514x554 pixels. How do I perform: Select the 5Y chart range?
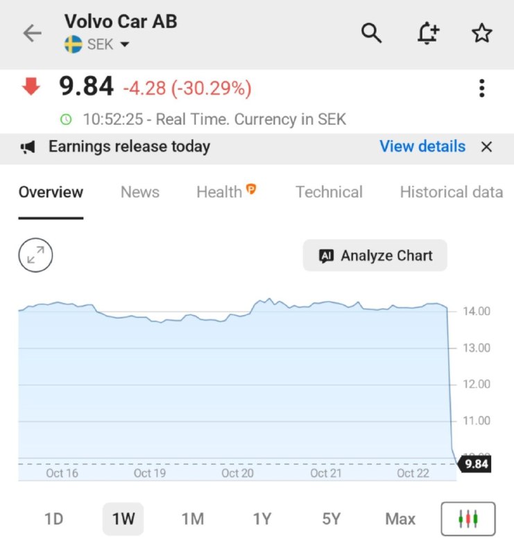pos(331,519)
